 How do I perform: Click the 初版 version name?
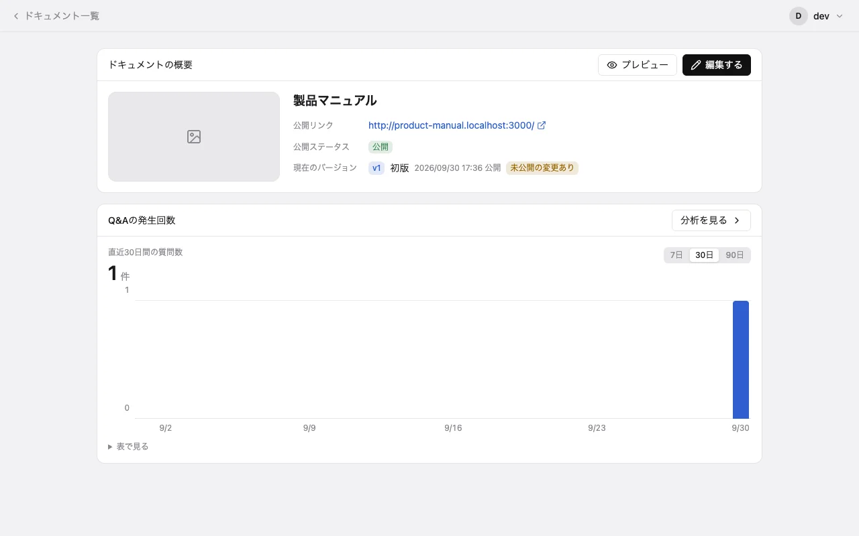400,168
